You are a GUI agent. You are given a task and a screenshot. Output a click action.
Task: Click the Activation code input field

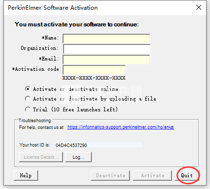[x=94, y=70]
